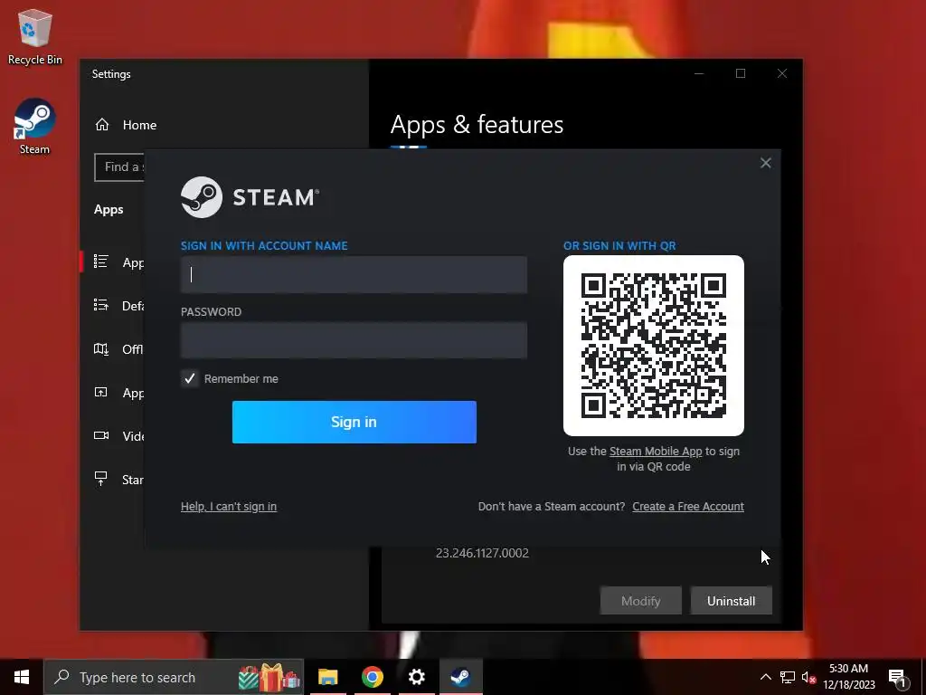This screenshot has height=695, width=926.
Task: Open the Windows Start menu
Action: [22, 677]
